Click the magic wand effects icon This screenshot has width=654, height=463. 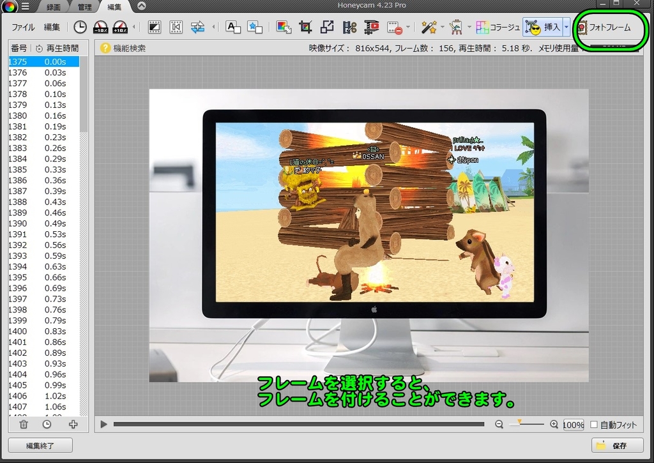pyautogui.click(x=429, y=27)
